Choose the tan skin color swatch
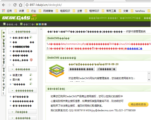151x120 pixels. (43, 24)
